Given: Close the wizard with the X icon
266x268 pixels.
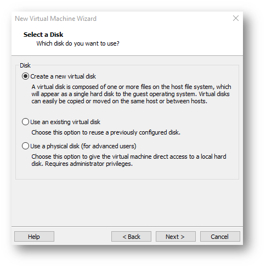Looking at the screenshot, I should 236,18.
